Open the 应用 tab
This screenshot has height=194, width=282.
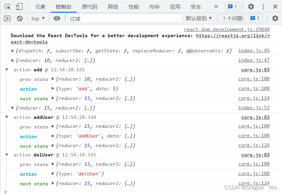point(175,7)
